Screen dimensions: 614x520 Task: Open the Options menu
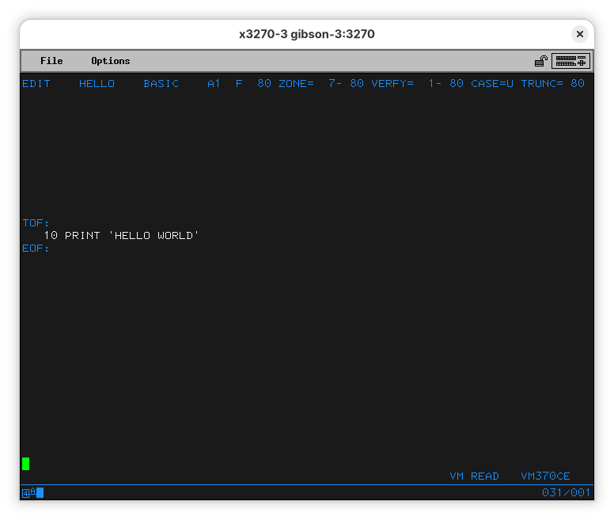[x=110, y=61]
